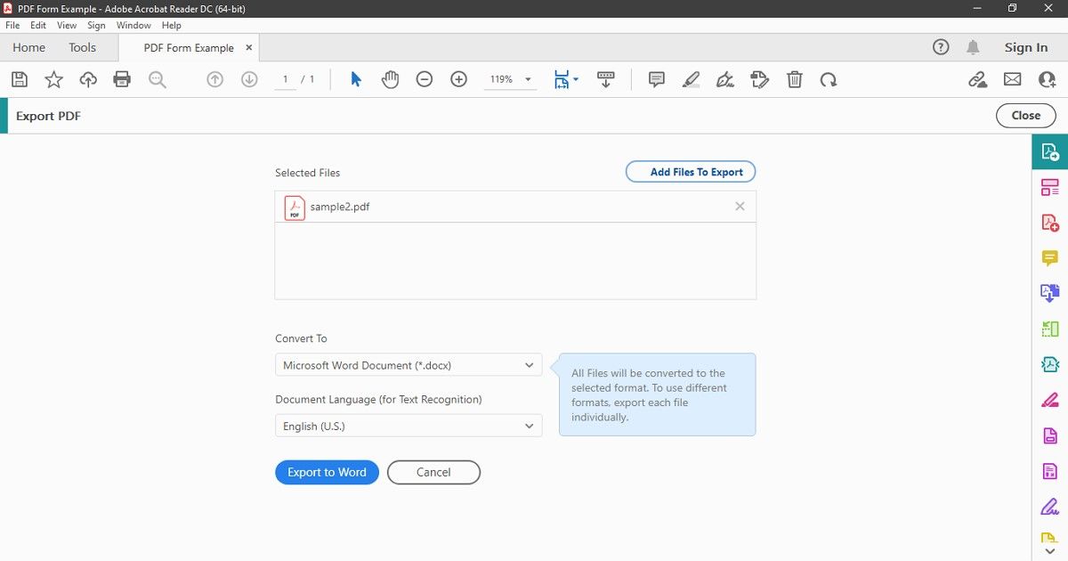
Task: Click Sign In
Action: point(1026,47)
